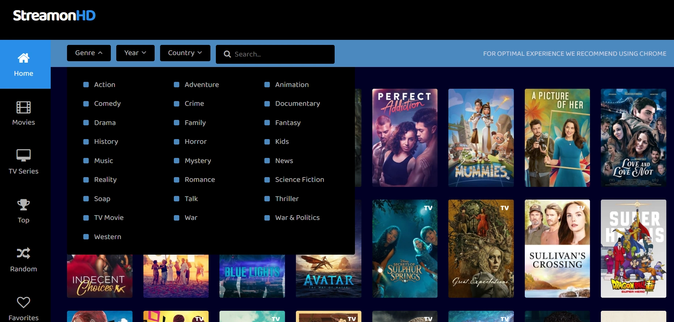Open Top via trophy icon
The width and height of the screenshot is (674, 322).
(24, 205)
